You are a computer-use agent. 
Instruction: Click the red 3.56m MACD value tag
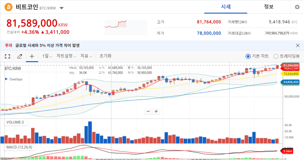pos(287,151)
